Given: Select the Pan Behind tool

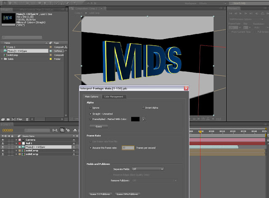Looking at the screenshot, I should 33,3.
